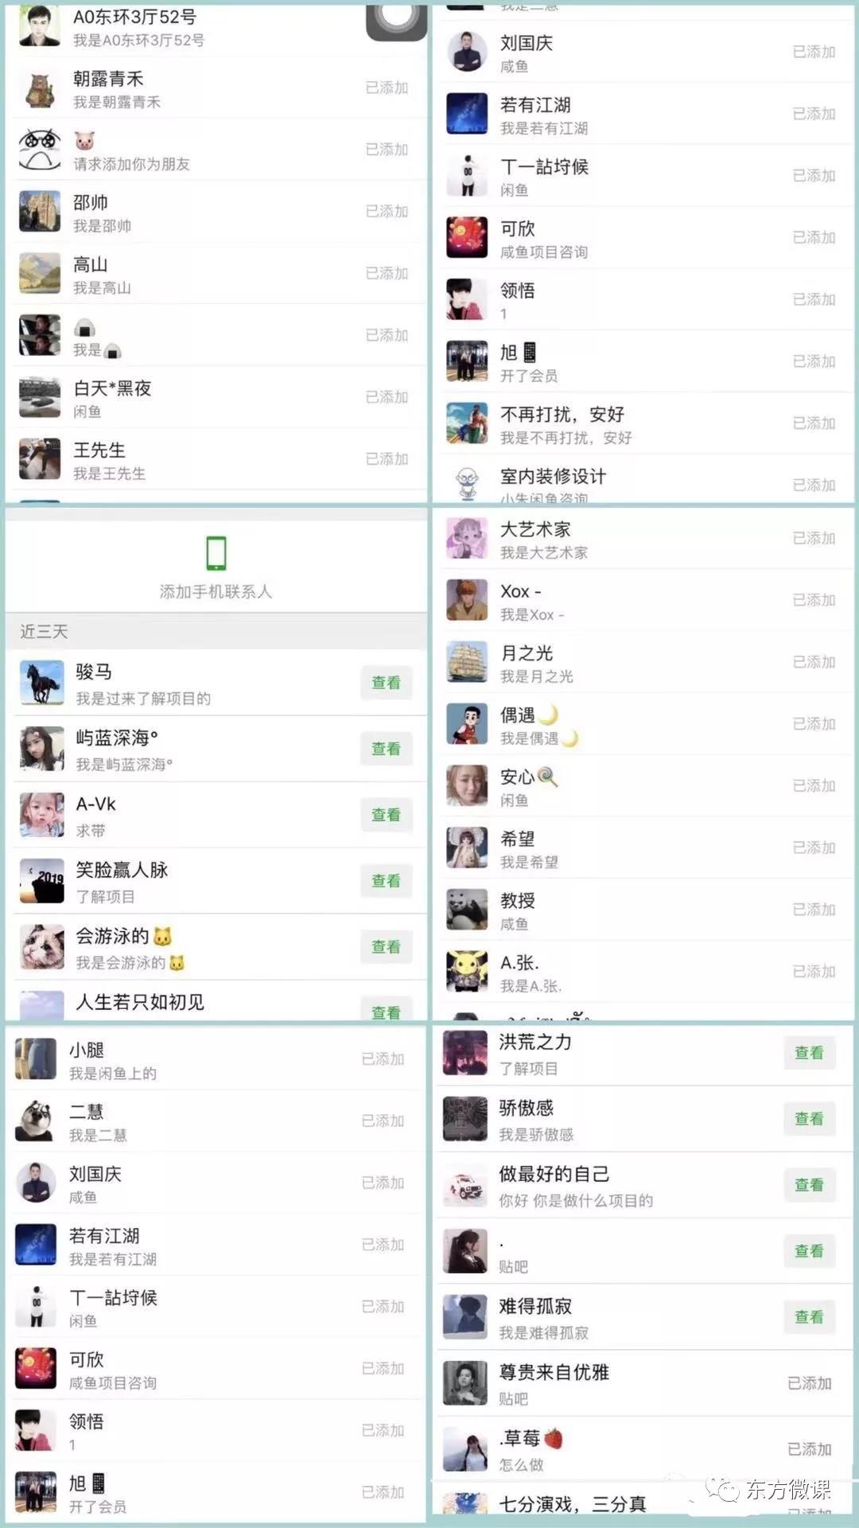Open 笑脸赢人脉's 2019 avatar

pos(42,881)
